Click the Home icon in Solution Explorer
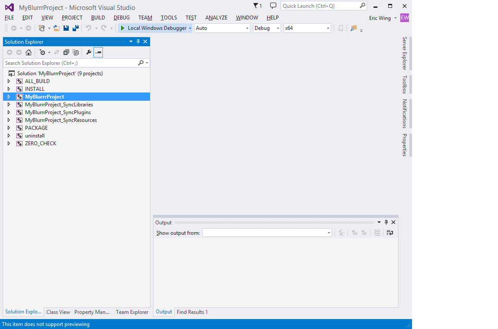The height and width of the screenshot is (329, 498). (x=29, y=52)
